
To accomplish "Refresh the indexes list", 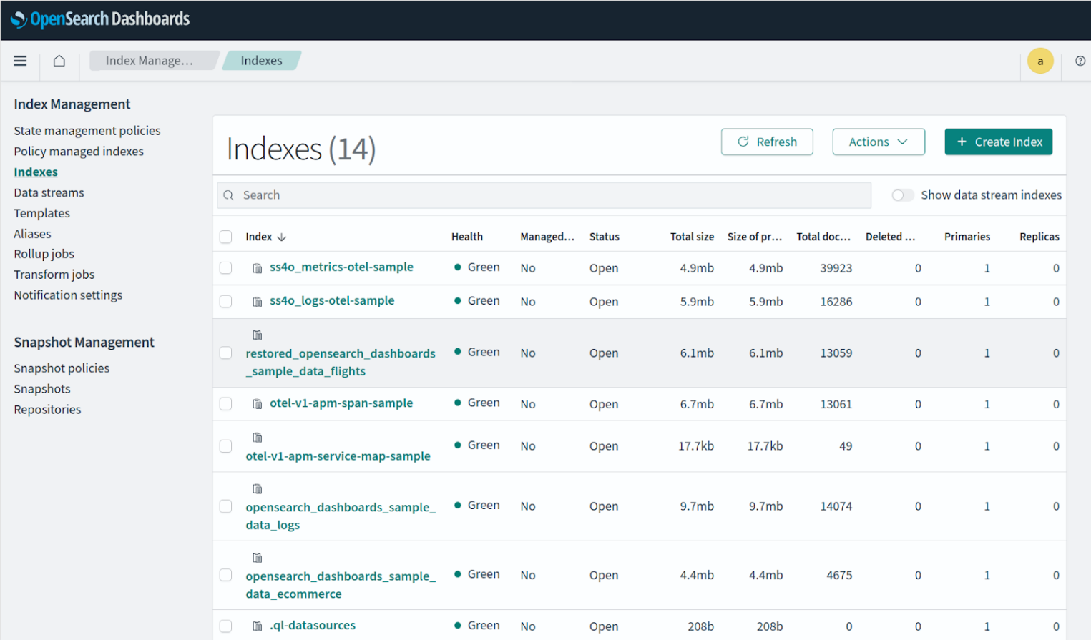I will point(767,142).
